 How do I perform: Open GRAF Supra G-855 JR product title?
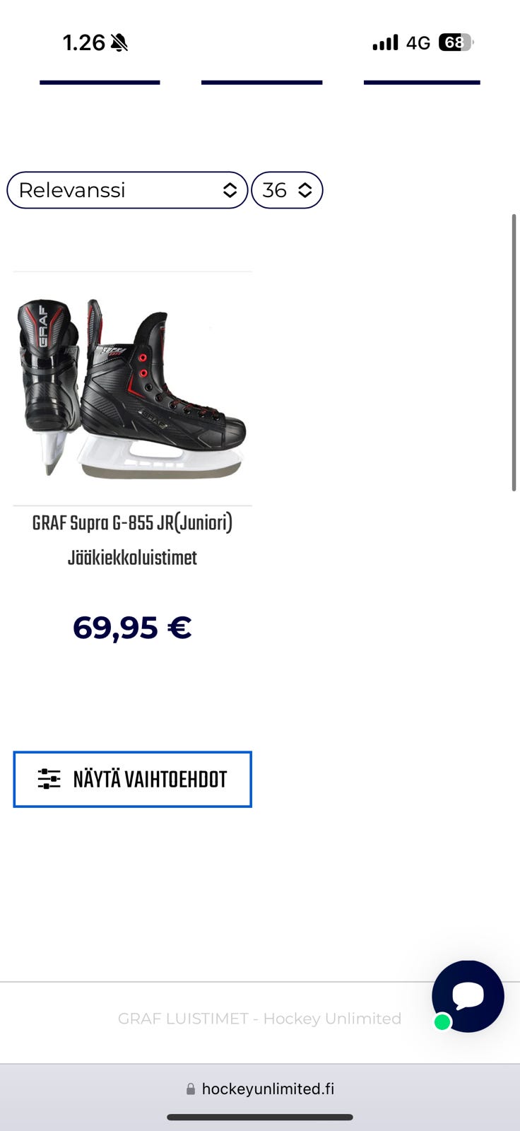[x=132, y=540]
